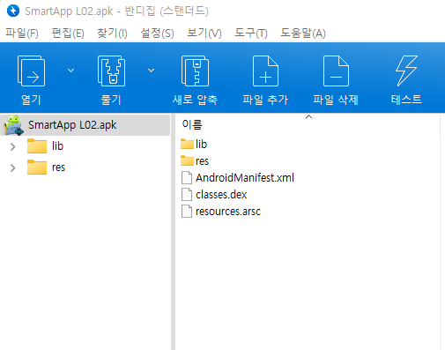Expand the res folder tree node
This screenshot has width=445, height=350.
12,168
